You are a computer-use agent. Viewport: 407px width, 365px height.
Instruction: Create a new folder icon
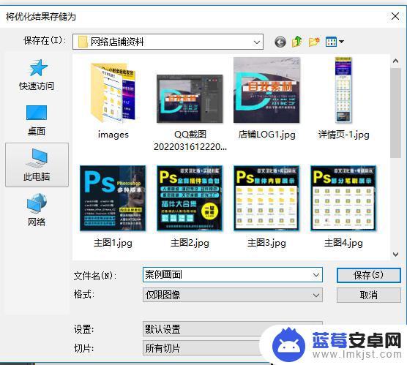(314, 42)
